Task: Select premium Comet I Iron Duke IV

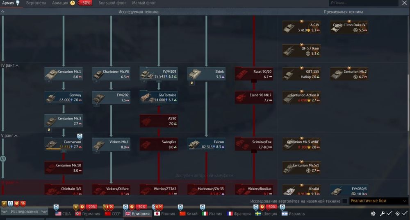Action: tap(349, 27)
